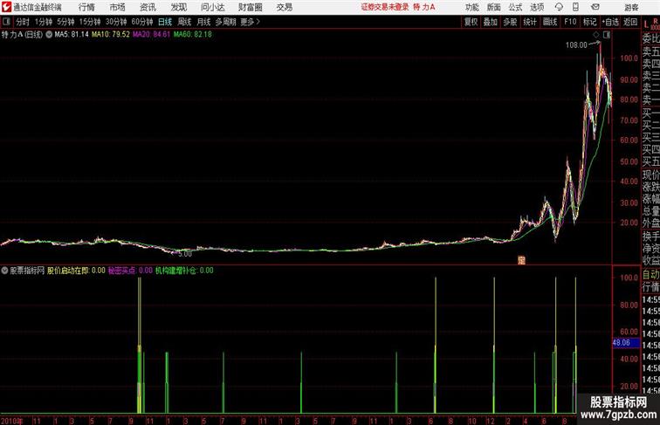
Task: Open the 财富圈 menu
Action: tap(250, 7)
